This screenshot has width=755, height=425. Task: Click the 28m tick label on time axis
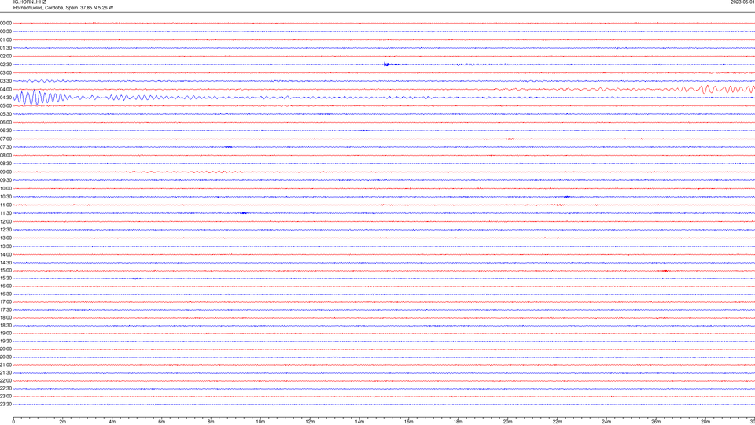pyautogui.click(x=706, y=422)
